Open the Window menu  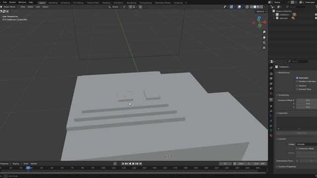tap(22, 2)
